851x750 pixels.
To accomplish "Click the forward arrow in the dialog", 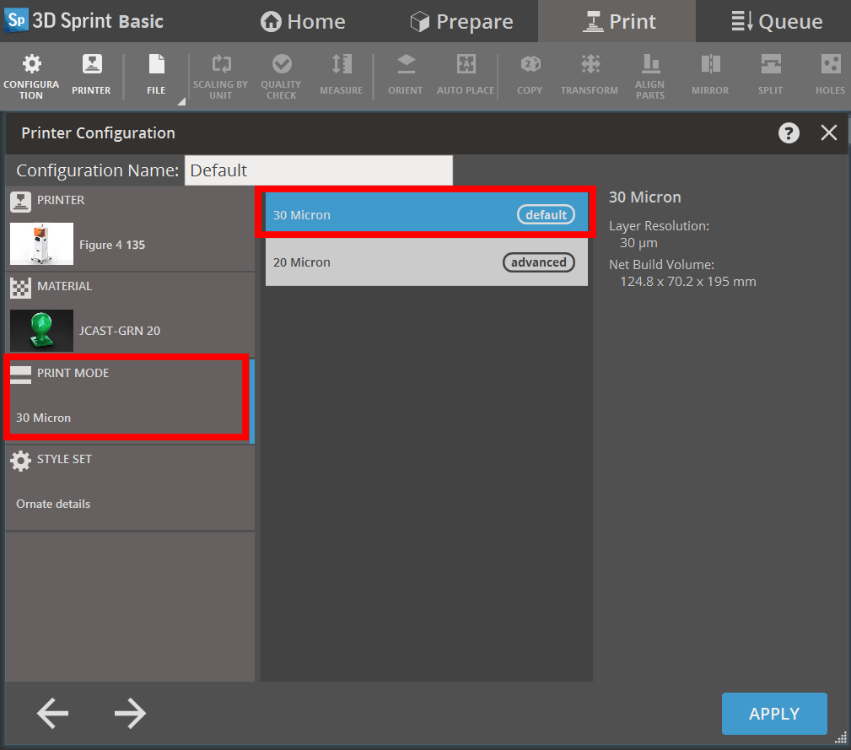I will pyautogui.click(x=130, y=713).
